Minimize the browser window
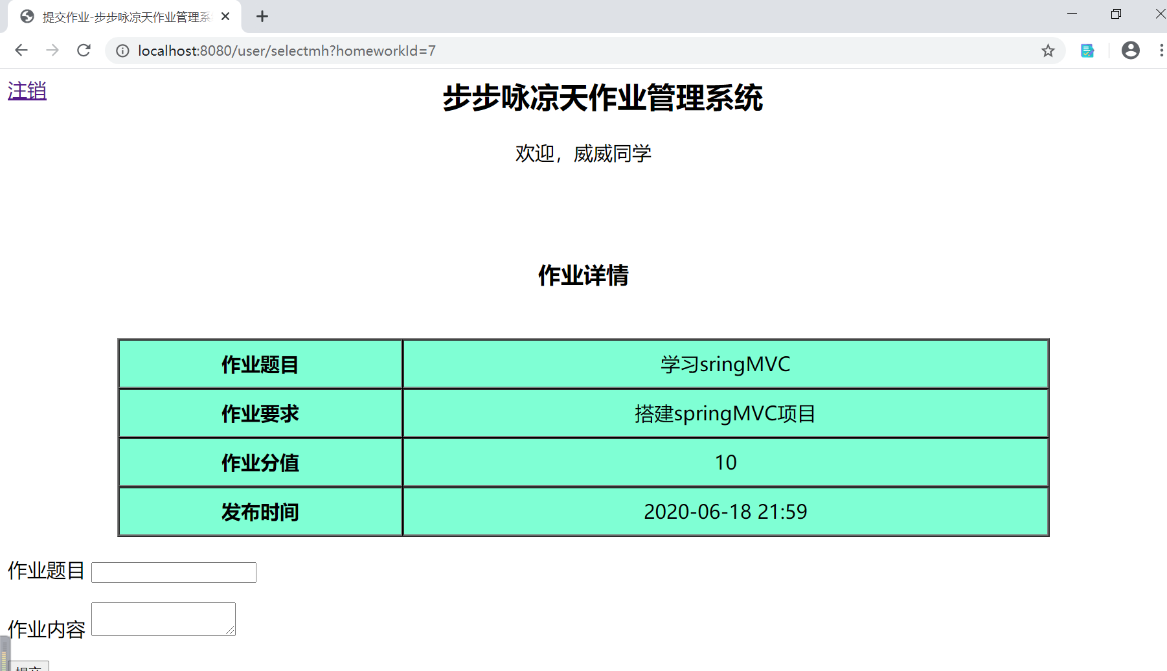The image size is (1167, 671). pos(1072,14)
